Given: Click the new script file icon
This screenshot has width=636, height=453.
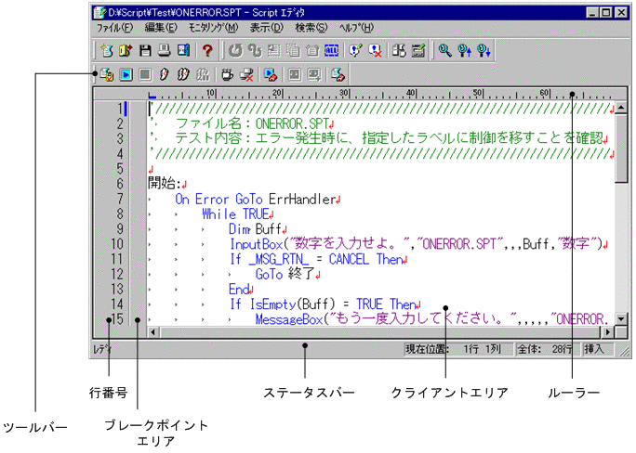Looking at the screenshot, I should click(x=107, y=51).
